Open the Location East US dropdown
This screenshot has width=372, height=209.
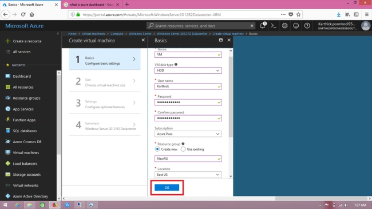(188, 175)
